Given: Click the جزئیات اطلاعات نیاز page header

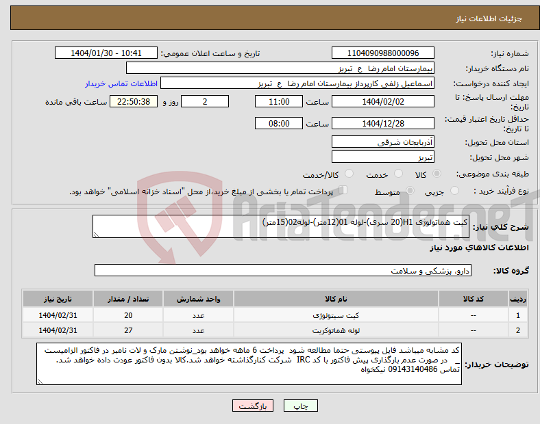Looking at the screenshot, I should 489,18.
